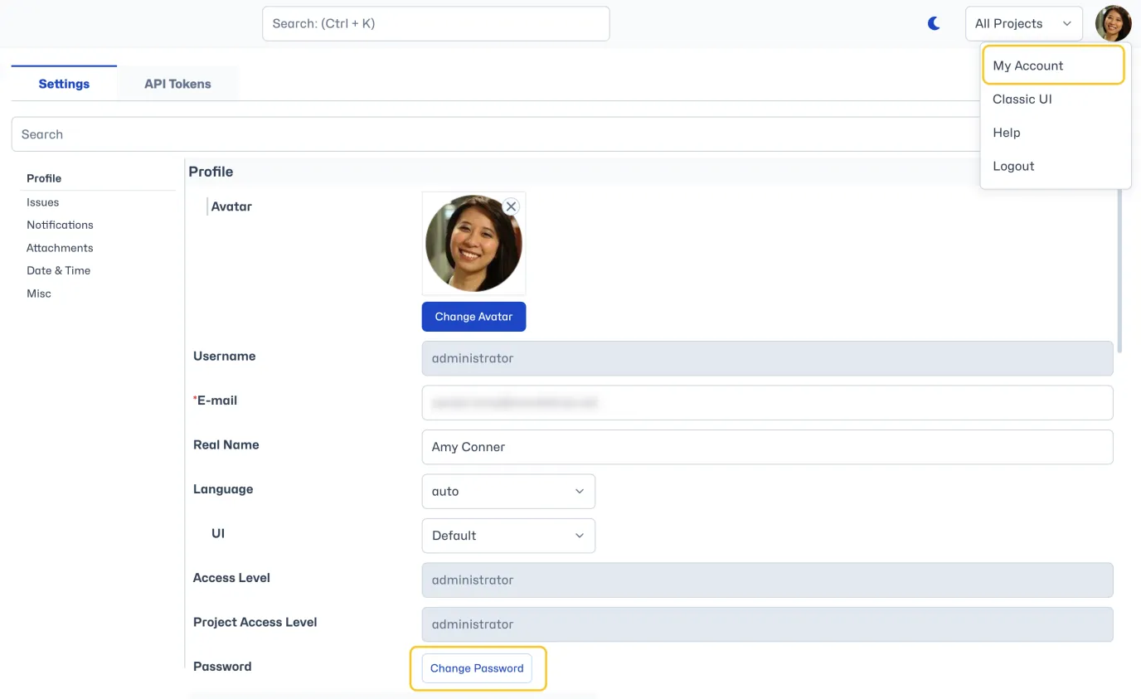The height and width of the screenshot is (699, 1141).
Task: Expand the UI dropdown set to Default
Action: 508,536
